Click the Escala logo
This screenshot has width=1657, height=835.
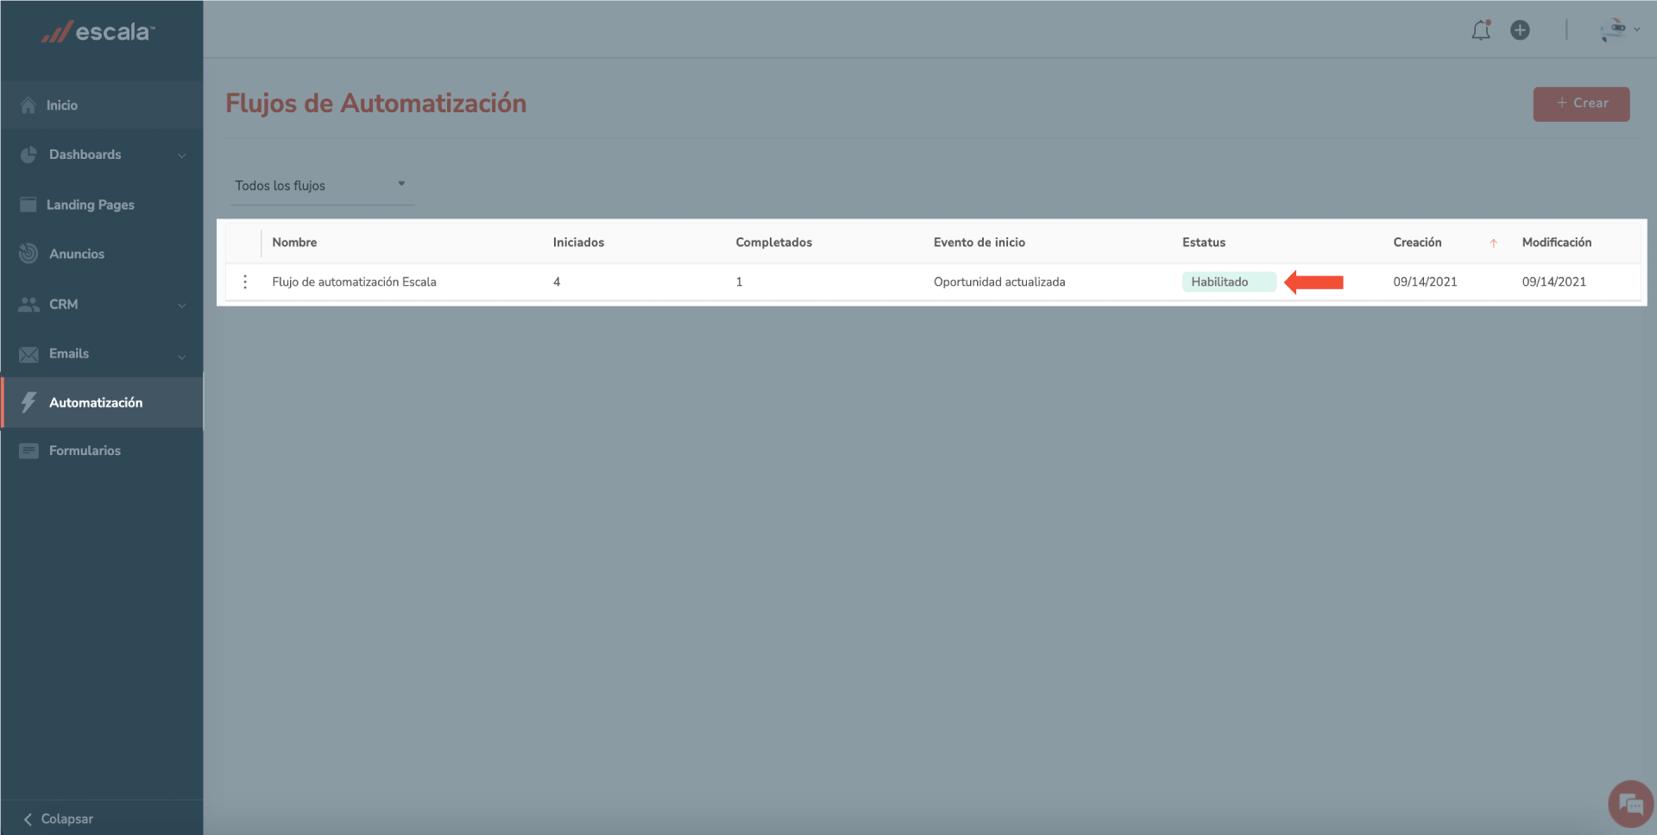click(x=98, y=32)
